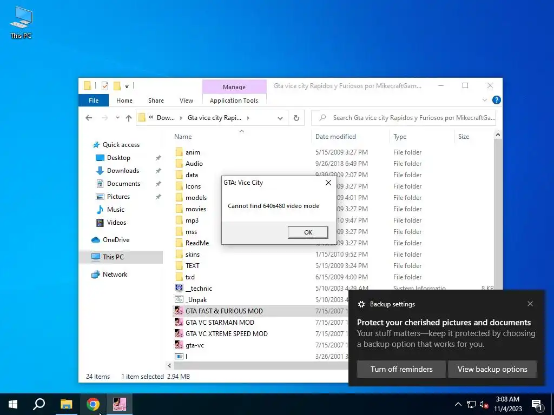Switch to the Home ribbon tab
Viewport: 554px width, 415px height.
124,100
